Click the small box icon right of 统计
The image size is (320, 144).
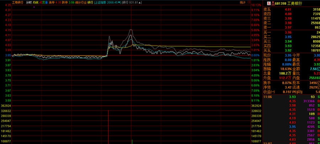249,2
